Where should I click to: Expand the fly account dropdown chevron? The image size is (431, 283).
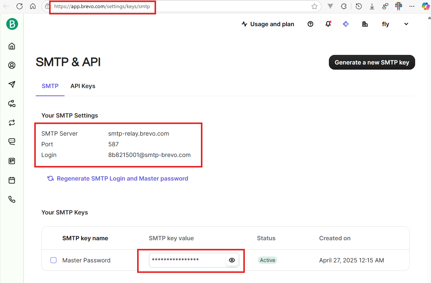coord(406,24)
